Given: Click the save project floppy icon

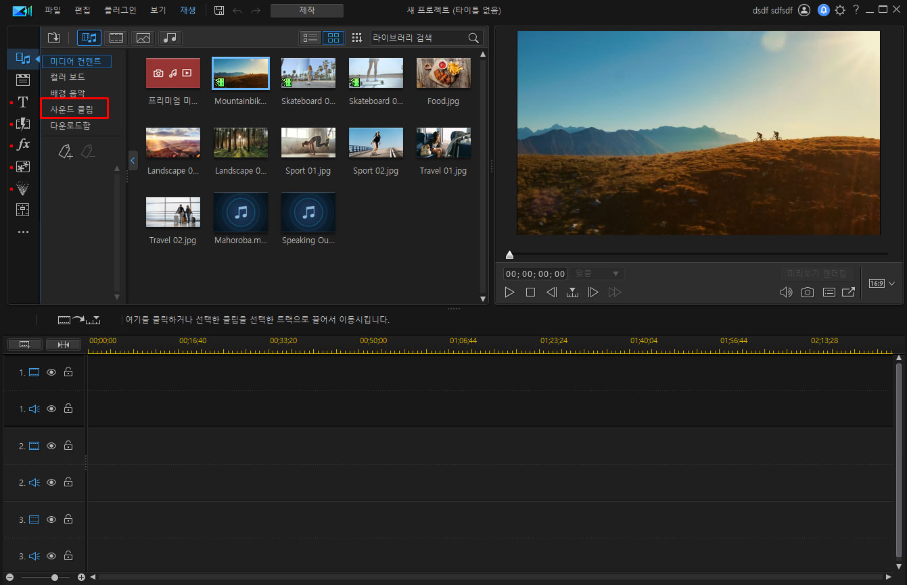Looking at the screenshot, I should click(219, 10).
